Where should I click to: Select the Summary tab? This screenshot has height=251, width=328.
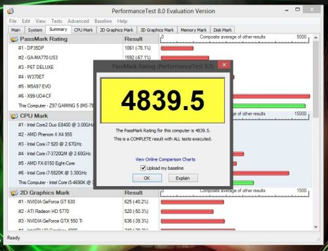point(58,29)
